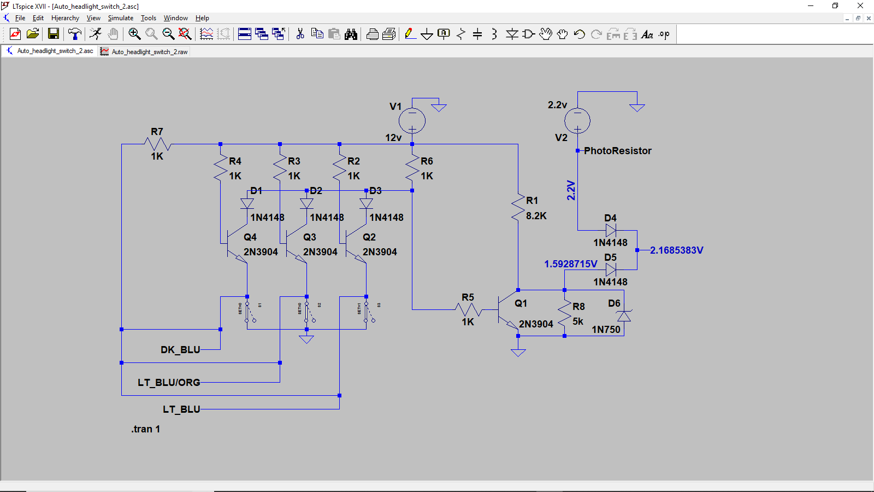Pick the Resistor placement tool

tap(460, 34)
